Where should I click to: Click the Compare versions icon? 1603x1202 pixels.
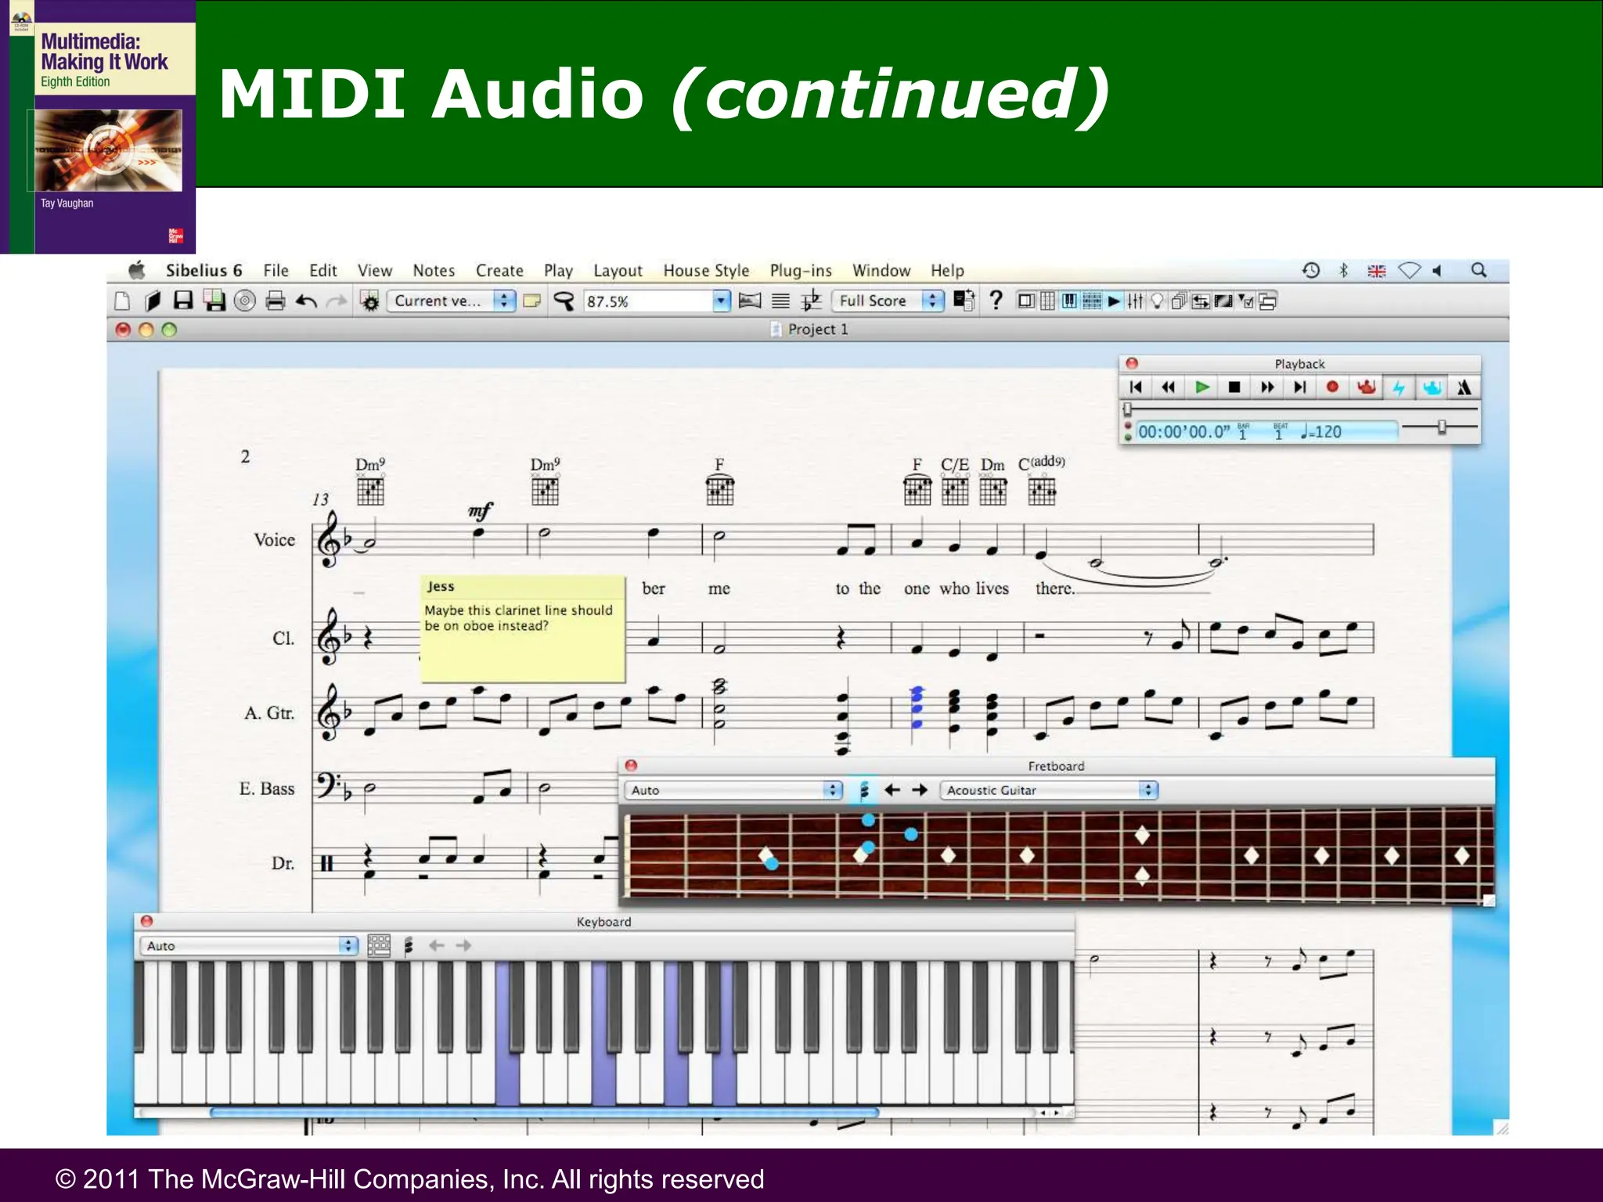click(x=1201, y=301)
